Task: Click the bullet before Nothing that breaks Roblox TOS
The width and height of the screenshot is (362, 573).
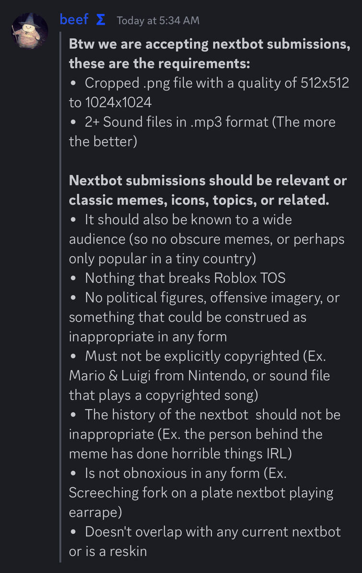Action: 73,278
